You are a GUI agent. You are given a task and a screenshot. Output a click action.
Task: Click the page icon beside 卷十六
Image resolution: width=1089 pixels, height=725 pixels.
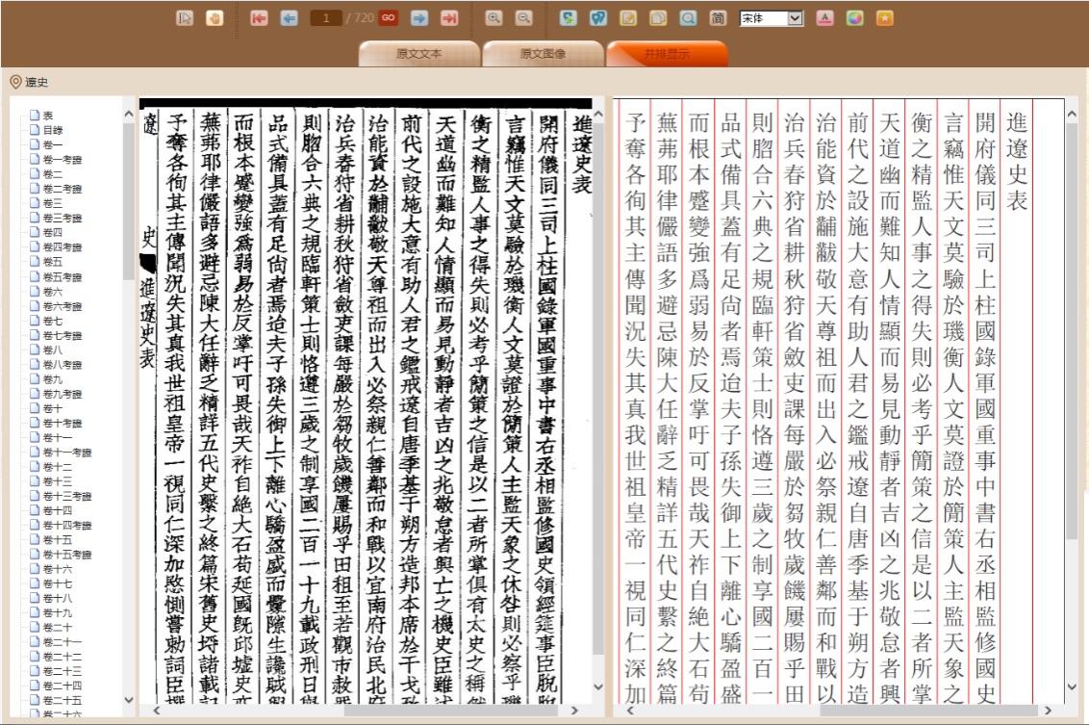pos(34,568)
